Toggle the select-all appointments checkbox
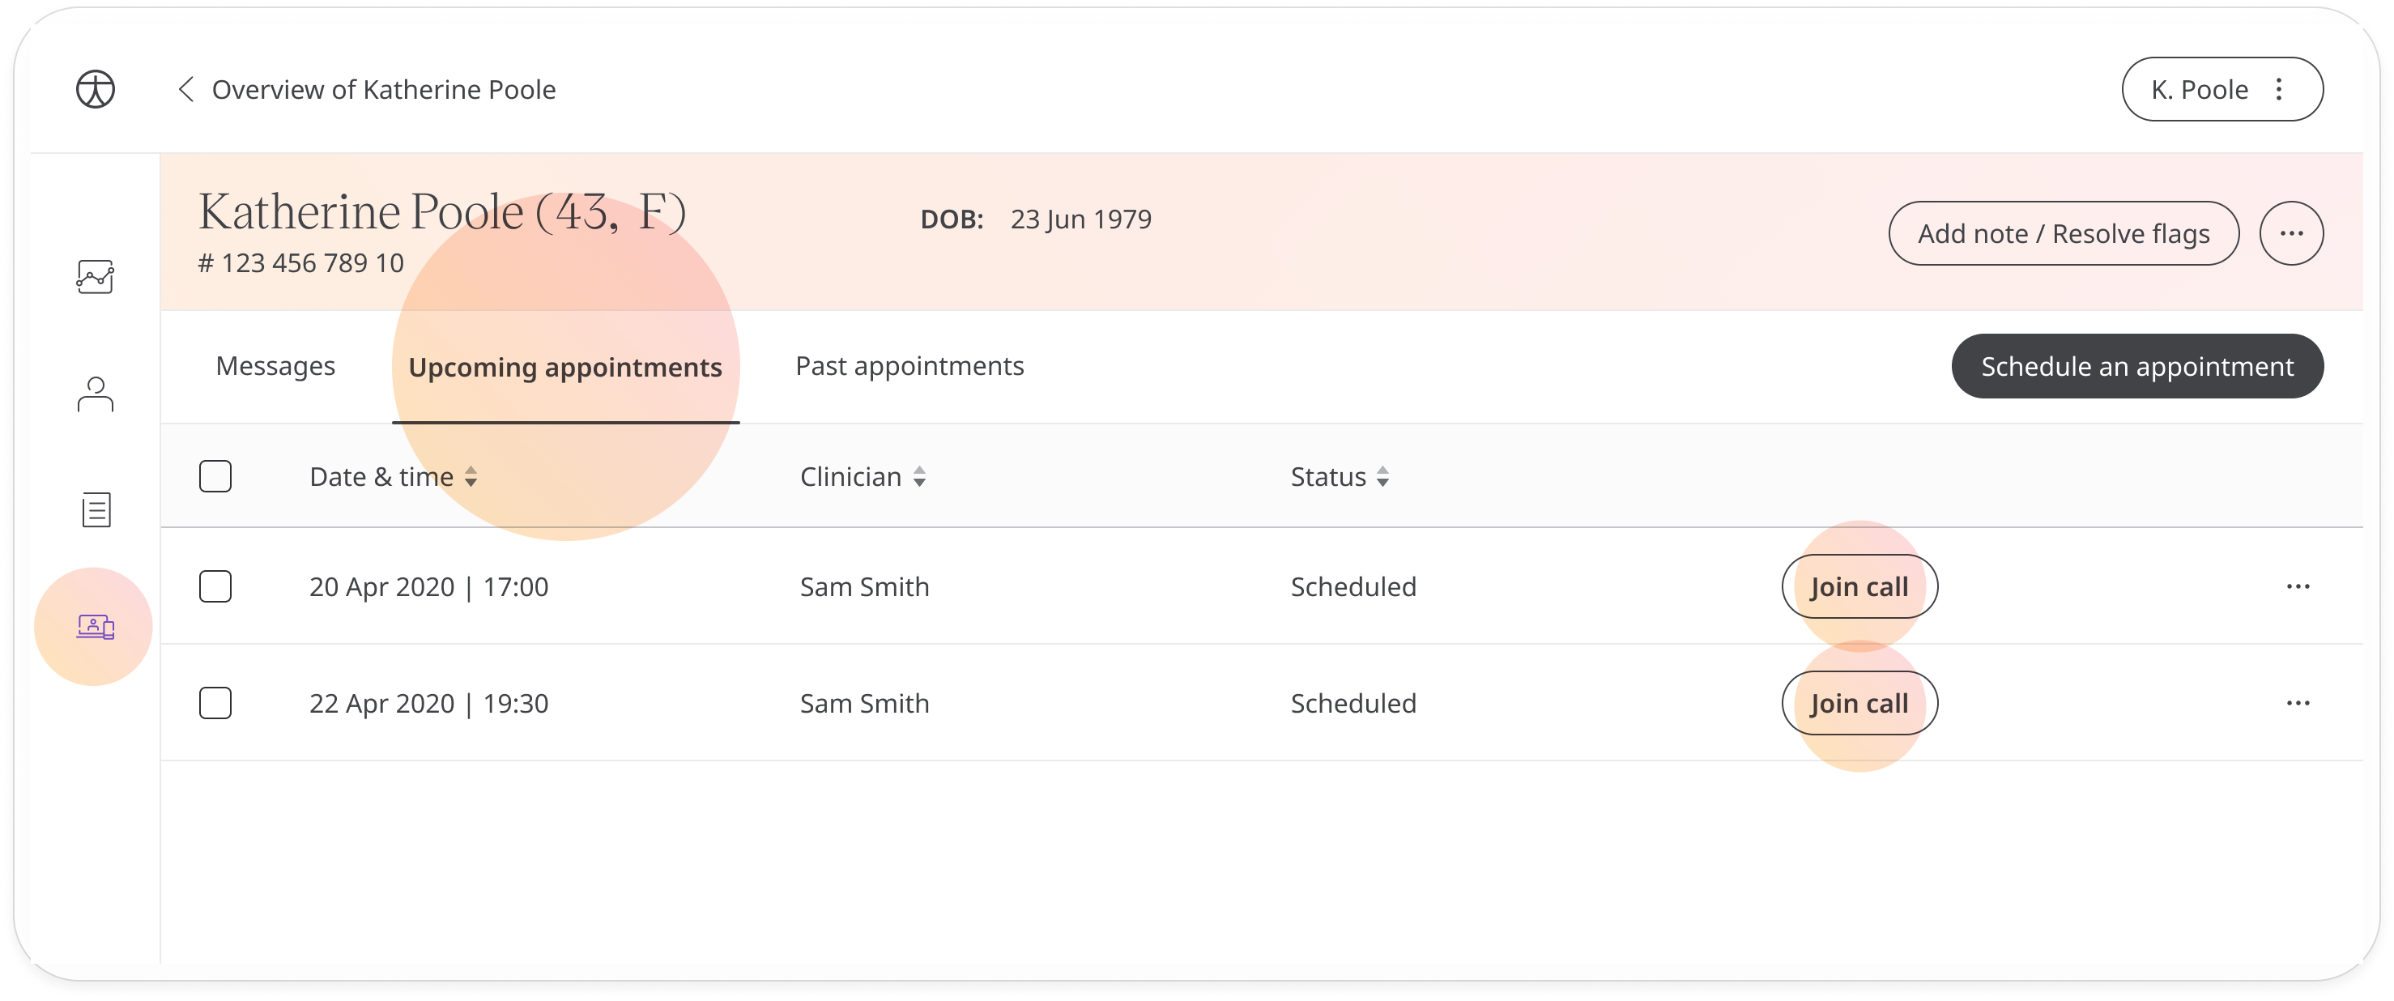The height and width of the screenshot is (1001, 2394). pos(215,475)
